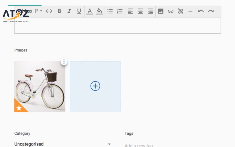Select the bicycle product image thumbnail

[x=40, y=86]
